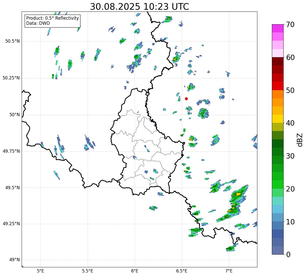Click the Product 0.5° Reflectivity info box
306x276 pixels.
pyautogui.click(x=52, y=21)
